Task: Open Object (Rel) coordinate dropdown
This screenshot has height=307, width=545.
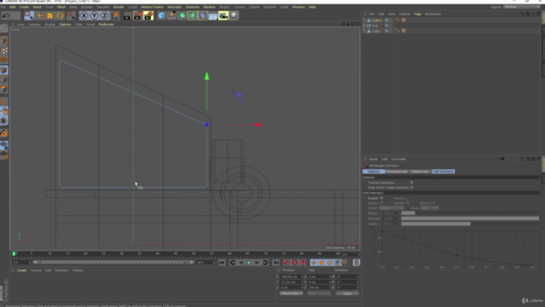Action: tap(291, 293)
